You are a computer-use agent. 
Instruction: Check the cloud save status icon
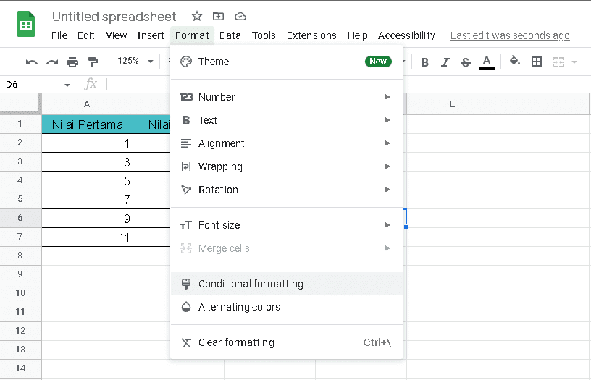tap(240, 16)
